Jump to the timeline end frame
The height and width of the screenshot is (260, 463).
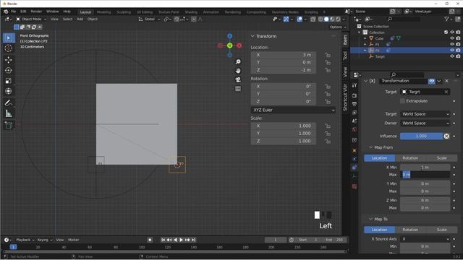[193, 240]
